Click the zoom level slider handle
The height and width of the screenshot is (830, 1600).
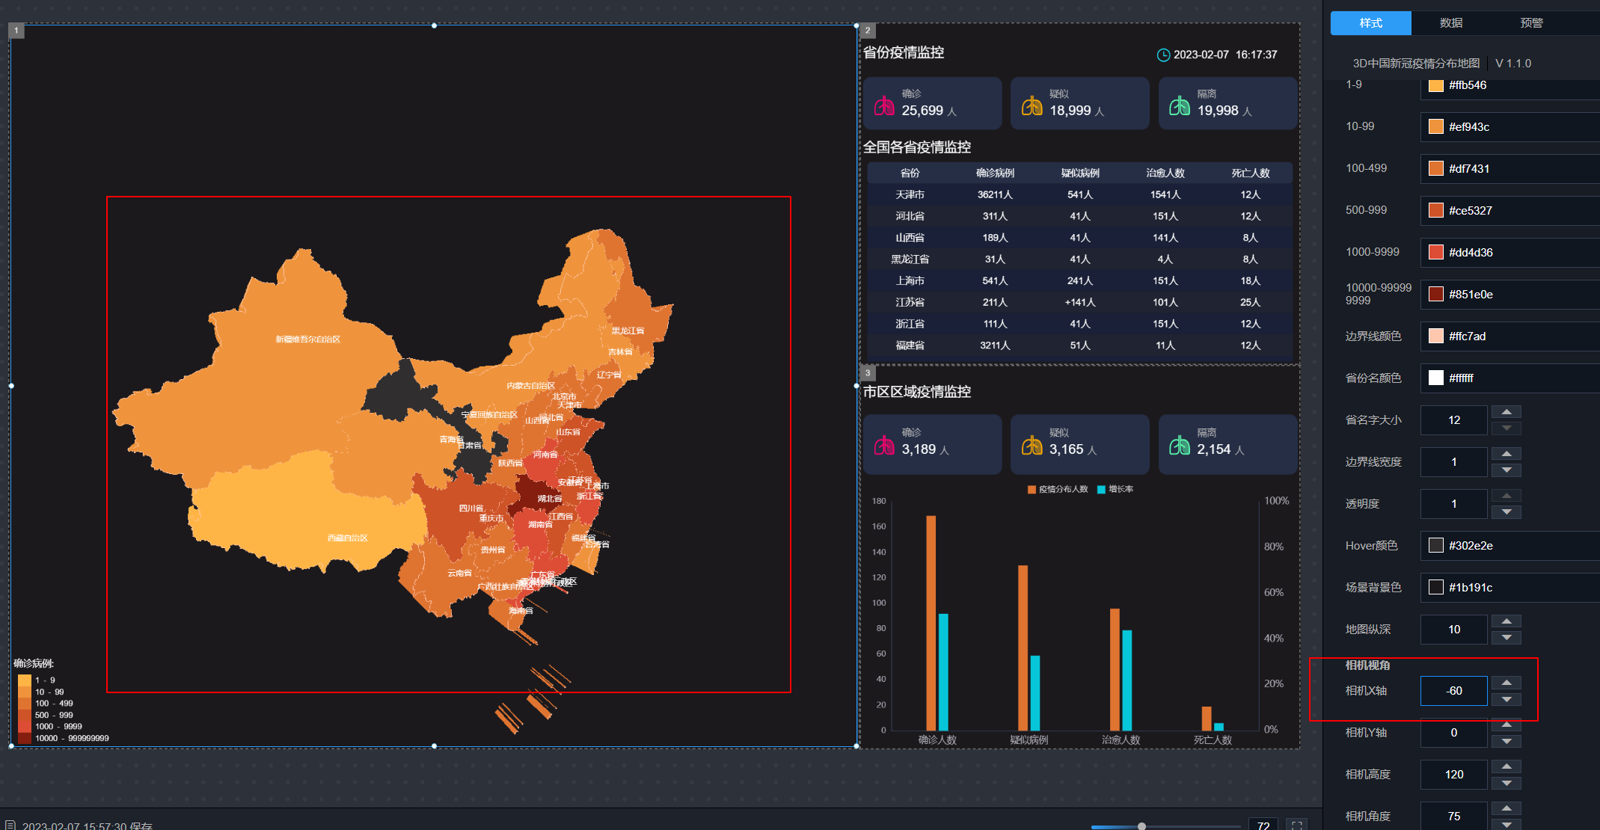click(x=1141, y=826)
